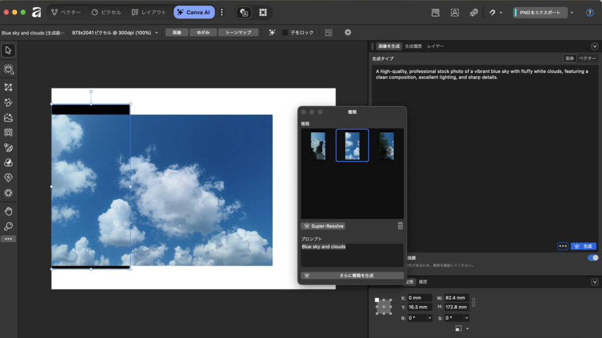
Task: Select the Crop tool in the left toolbar
Action: [x=9, y=87]
